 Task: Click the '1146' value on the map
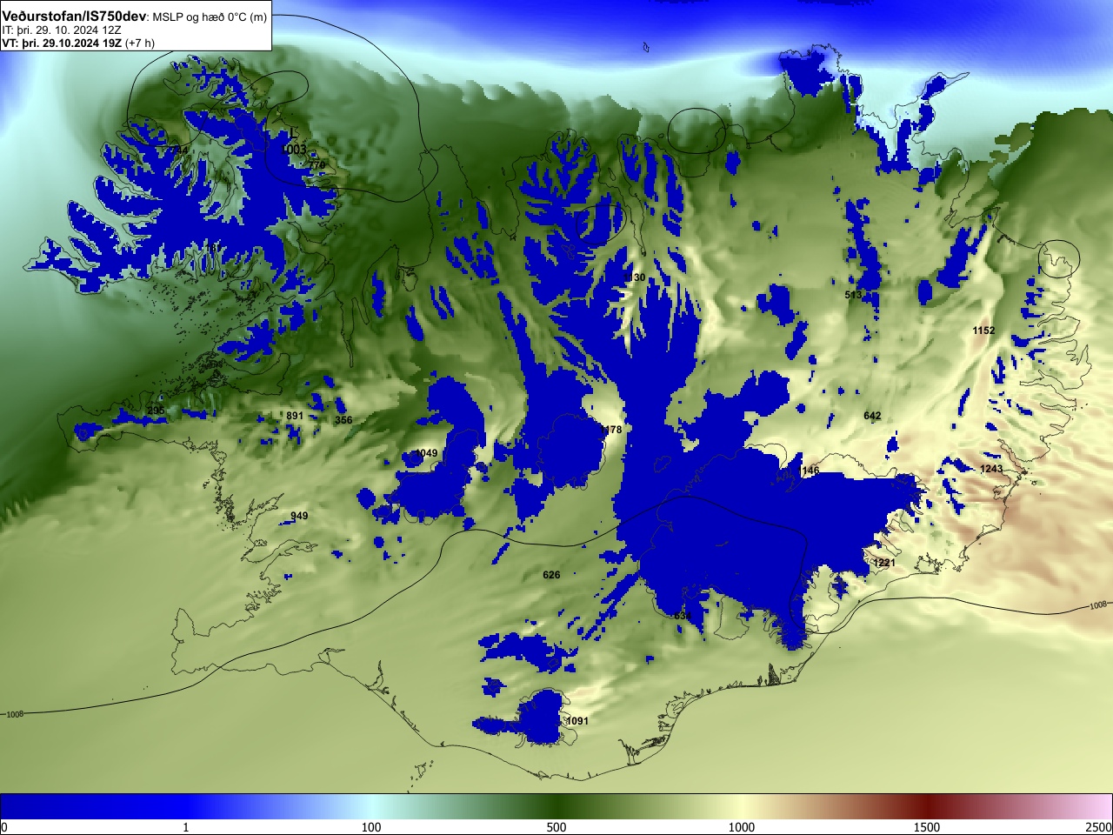[x=809, y=471]
